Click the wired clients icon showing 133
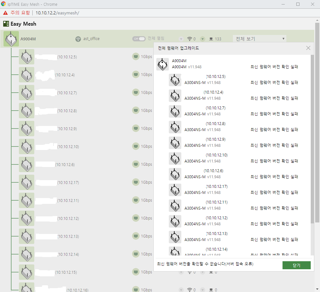 pyautogui.click(x=211, y=39)
